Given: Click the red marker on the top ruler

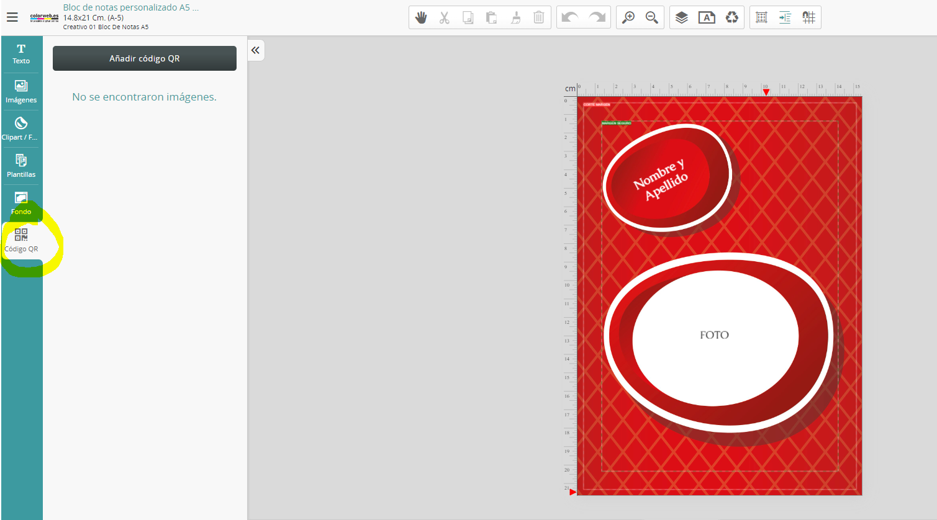Looking at the screenshot, I should (766, 91).
